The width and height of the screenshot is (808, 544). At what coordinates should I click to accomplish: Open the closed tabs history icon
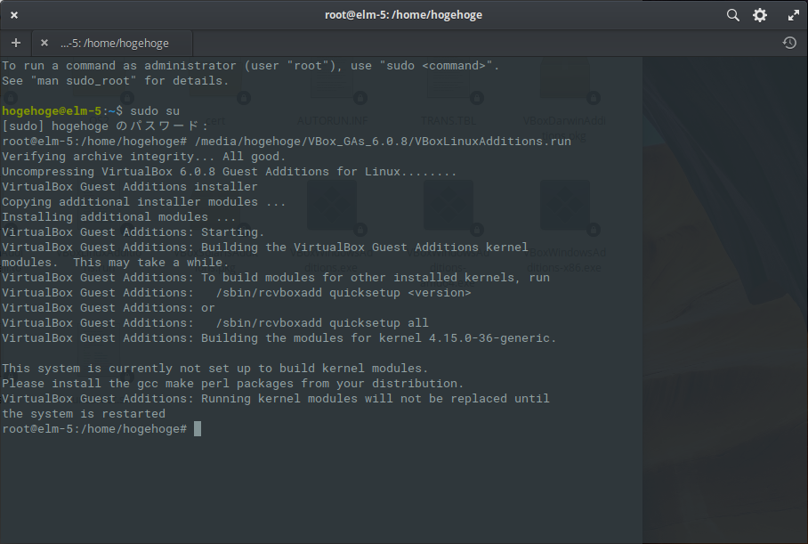point(789,43)
